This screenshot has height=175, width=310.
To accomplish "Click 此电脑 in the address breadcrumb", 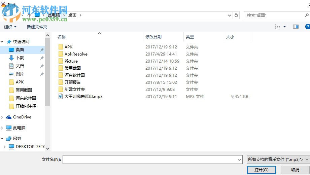I will pyautogui.click(x=54, y=15).
